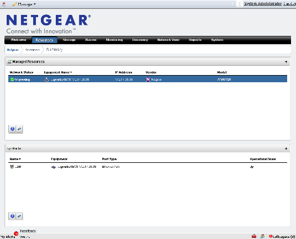
Task: Click the user avatar icon
Action: coord(239,4)
